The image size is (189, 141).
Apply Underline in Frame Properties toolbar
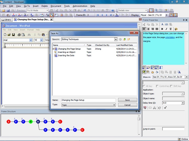click(171, 29)
